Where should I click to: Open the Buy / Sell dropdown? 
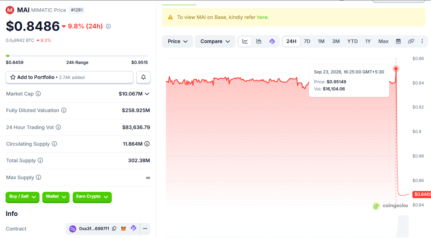click(23, 197)
